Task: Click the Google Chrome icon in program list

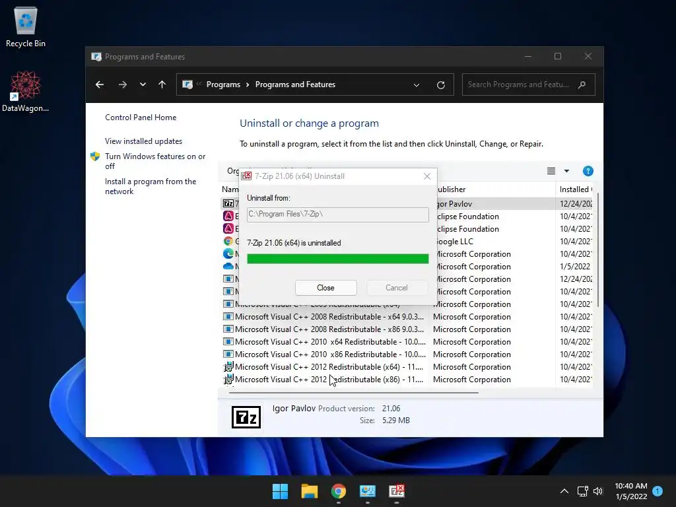Action: tap(228, 241)
